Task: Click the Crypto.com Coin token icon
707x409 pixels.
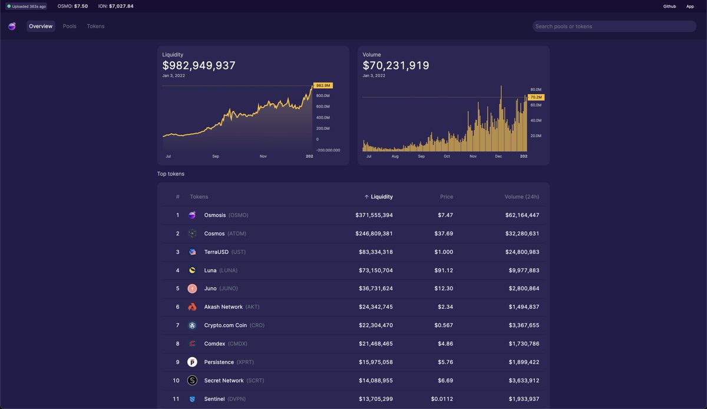Action: pyautogui.click(x=192, y=325)
